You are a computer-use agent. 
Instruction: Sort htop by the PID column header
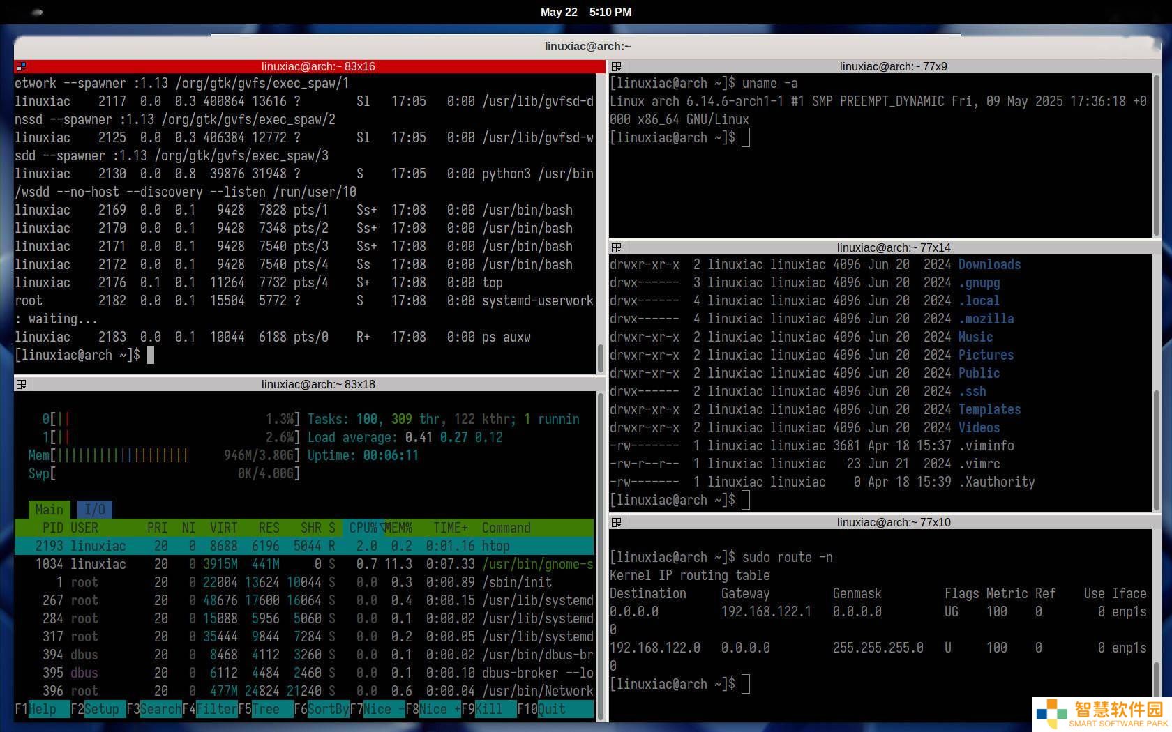pos(53,528)
